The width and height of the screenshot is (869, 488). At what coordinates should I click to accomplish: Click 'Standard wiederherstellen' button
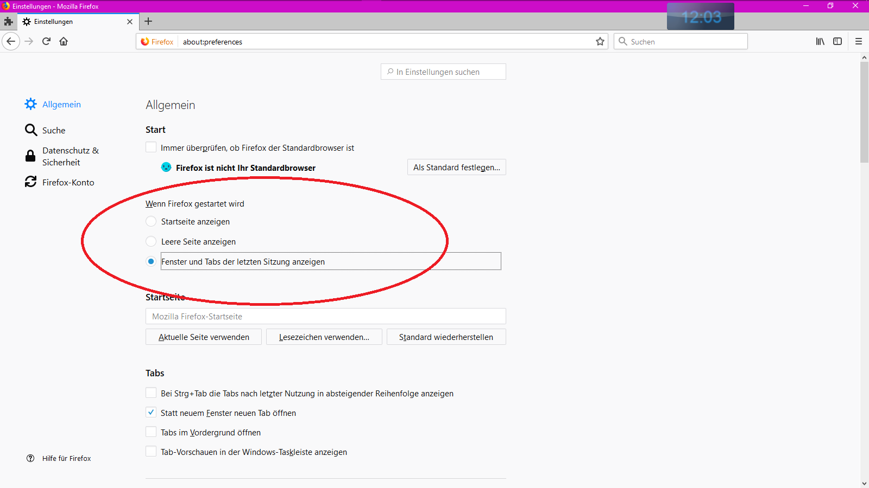click(x=446, y=337)
